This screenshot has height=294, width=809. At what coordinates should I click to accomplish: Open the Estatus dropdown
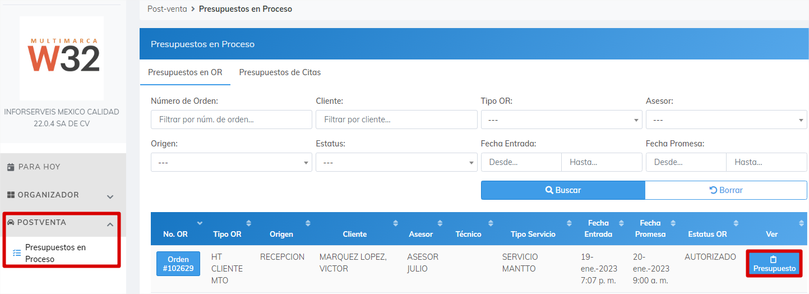pos(396,162)
